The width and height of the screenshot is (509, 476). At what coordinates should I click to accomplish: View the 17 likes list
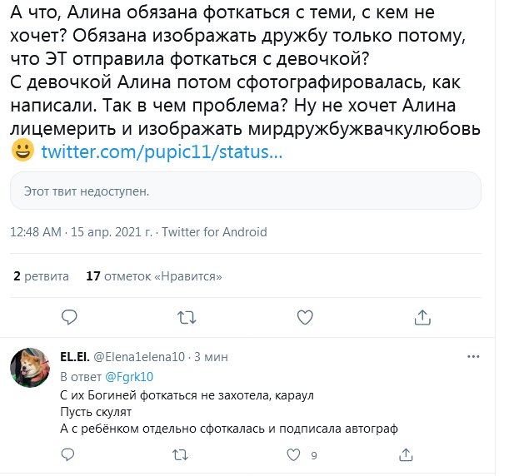pos(154,275)
